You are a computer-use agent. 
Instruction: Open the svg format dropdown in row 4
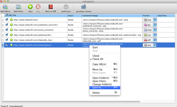(149, 35)
